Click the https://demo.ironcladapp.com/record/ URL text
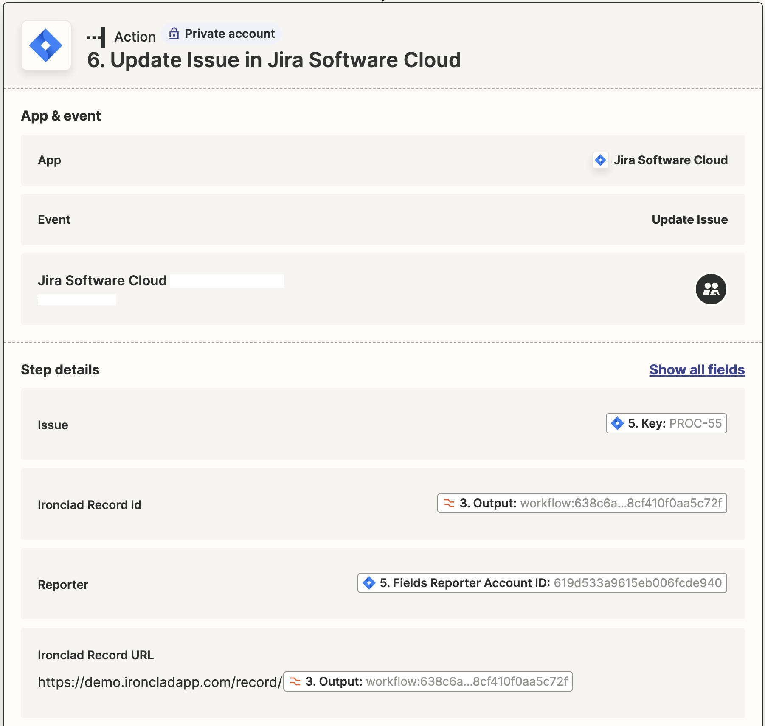 coord(160,682)
